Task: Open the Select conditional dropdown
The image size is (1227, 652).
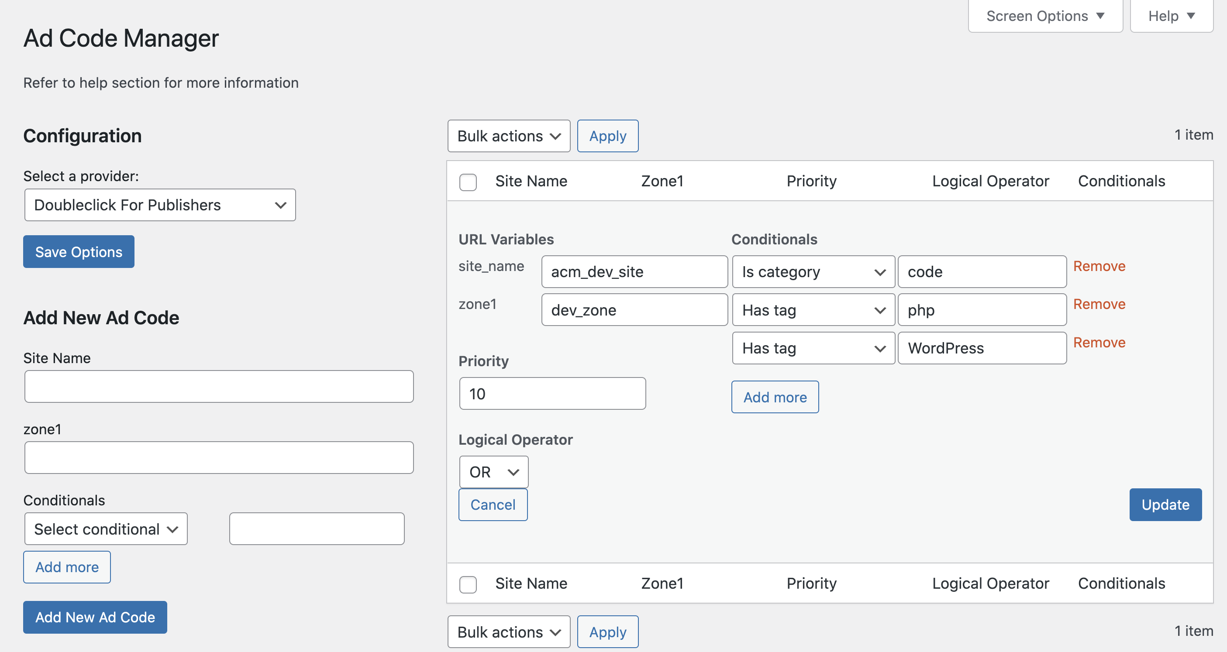Action: tap(105, 528)
